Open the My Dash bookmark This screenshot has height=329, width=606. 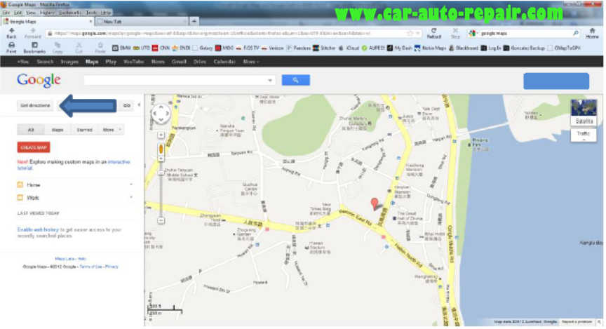click(400, 48)
